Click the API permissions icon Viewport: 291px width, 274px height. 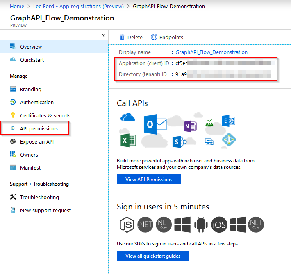click(13, 128)
